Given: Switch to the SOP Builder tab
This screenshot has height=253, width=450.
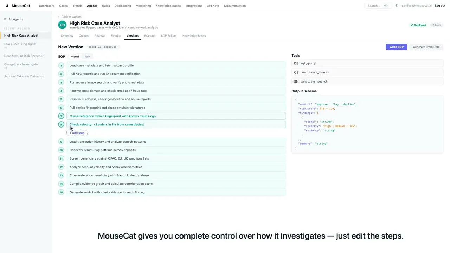Looking at the screenshot, I should [169, 36].
